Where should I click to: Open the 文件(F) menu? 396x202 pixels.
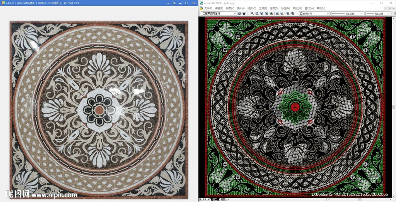(208, 8)
